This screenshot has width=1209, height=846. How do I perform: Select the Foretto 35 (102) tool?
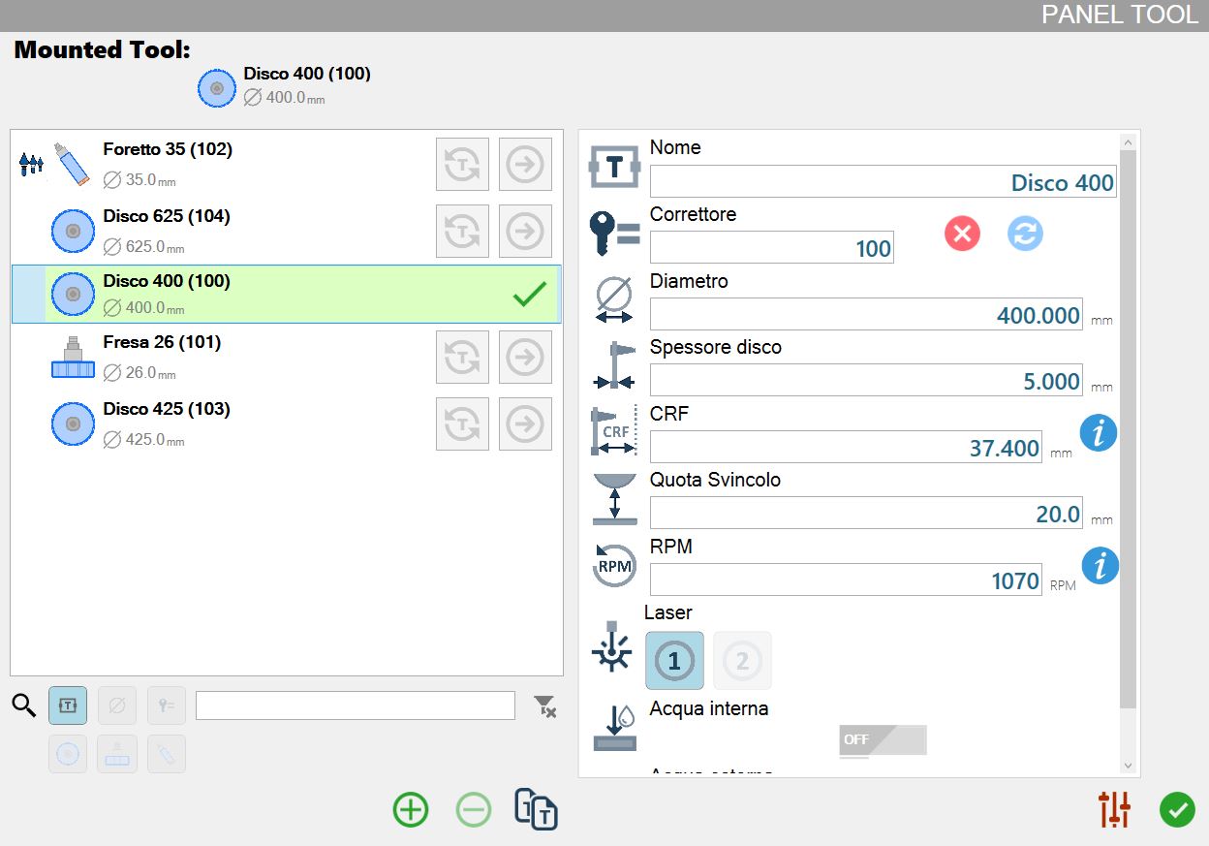point(286,164)
